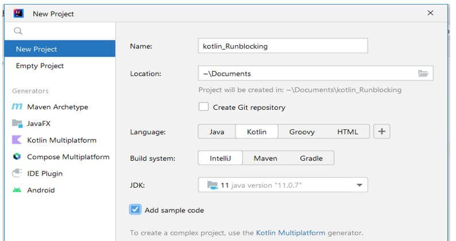This screenshot has height=241, width=456.
Task: Select New Project in left sidebar
Action: point(60,49)
